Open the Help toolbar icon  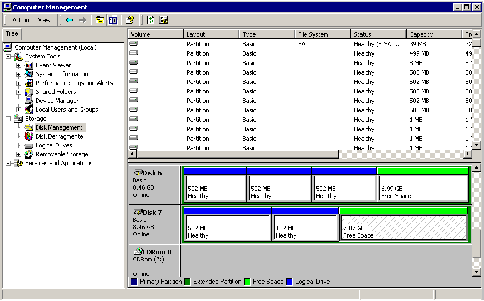(130, 20)
